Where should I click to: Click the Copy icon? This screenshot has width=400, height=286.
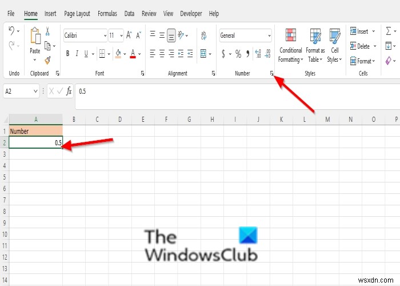[x=47, y=46]
